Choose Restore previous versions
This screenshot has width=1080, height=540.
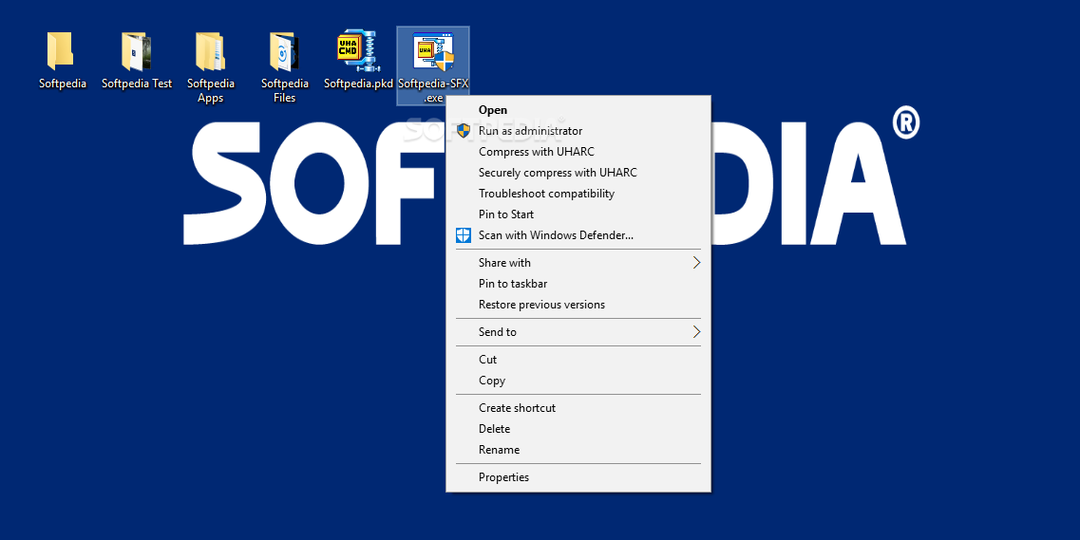point(578,304)
